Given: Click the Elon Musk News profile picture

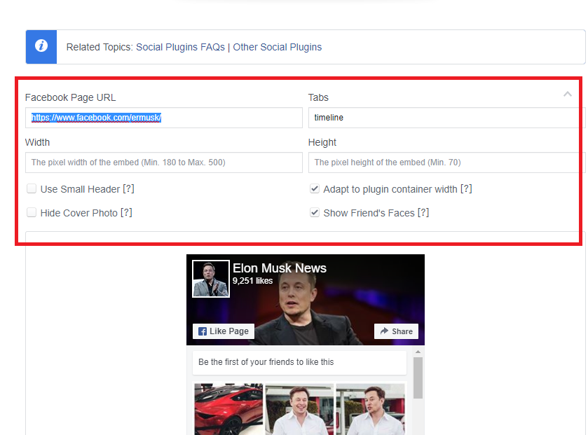Looking at the screenshot, I should [210, 279].
